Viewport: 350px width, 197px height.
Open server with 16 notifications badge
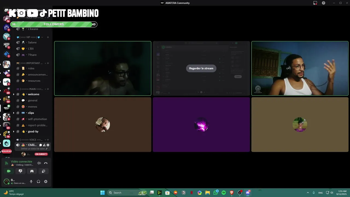tap(7, 19)
